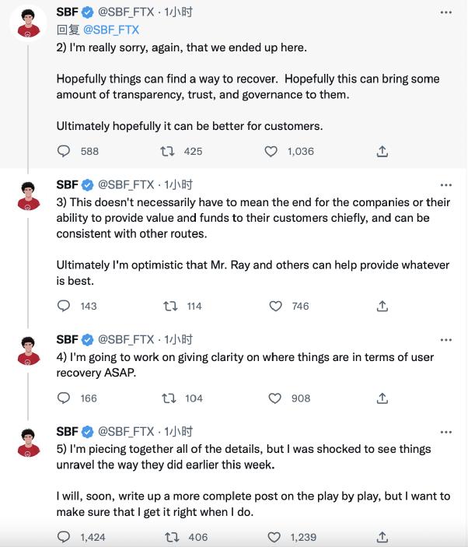This screenshot has width=468, height=547.
Task: View SBF's profile avatar on tweet 3
Action: 29,195
